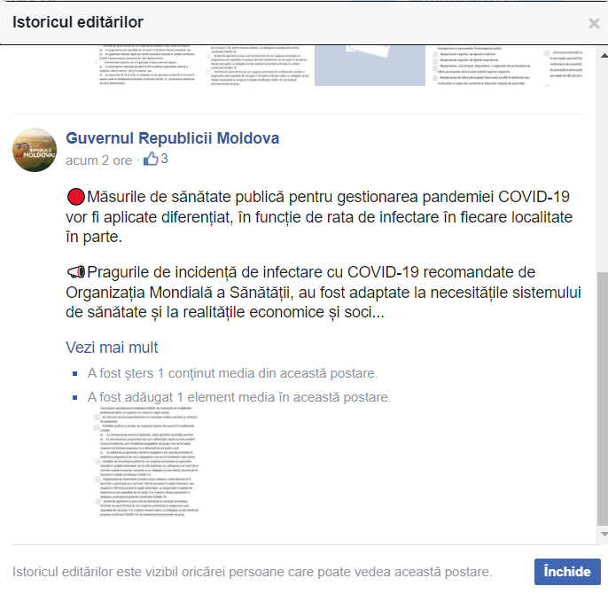Click the edit history visibility notice text
The width and height of the screenshot is (608, 594).
[252, 572]
